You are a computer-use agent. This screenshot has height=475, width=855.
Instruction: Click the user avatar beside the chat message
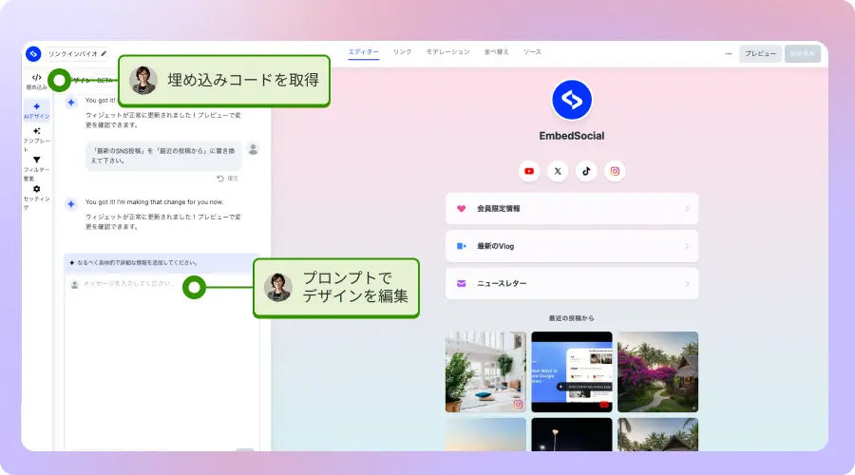click(253, 149)
